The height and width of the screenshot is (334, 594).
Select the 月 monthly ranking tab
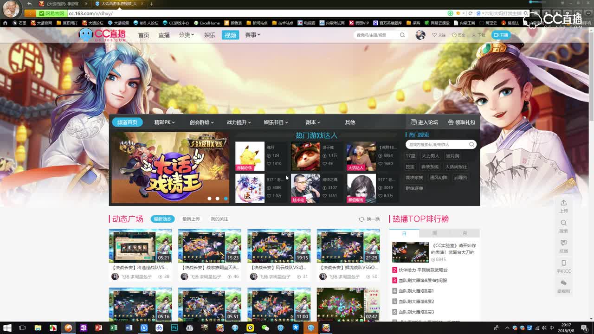point(465,233)
